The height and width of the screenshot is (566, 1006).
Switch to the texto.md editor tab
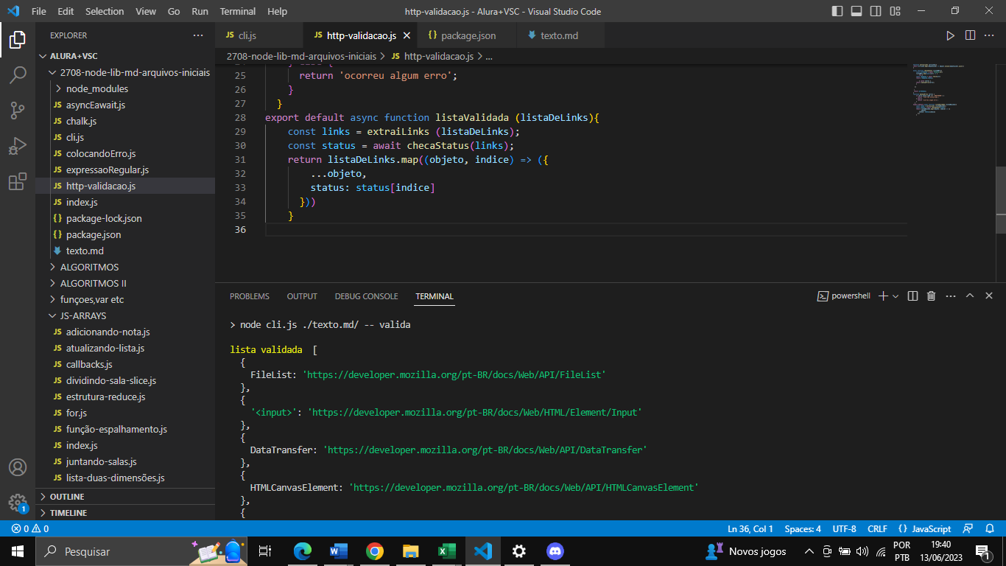point(559,35)
